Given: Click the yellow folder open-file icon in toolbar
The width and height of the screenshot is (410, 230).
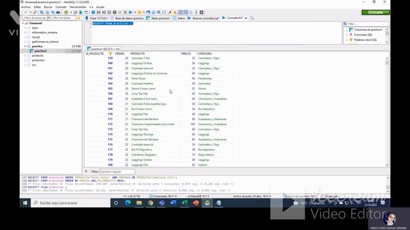Looking at the screenshot, I should click(140, 12).
